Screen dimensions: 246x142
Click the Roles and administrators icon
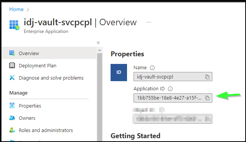coord(12,130)
